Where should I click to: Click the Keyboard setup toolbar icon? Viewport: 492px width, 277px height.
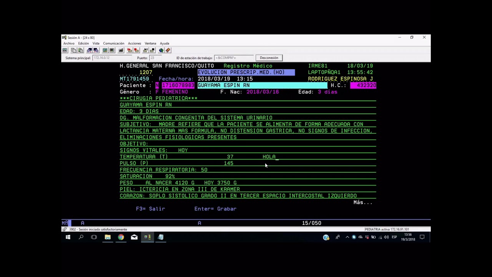pos(121,50)
